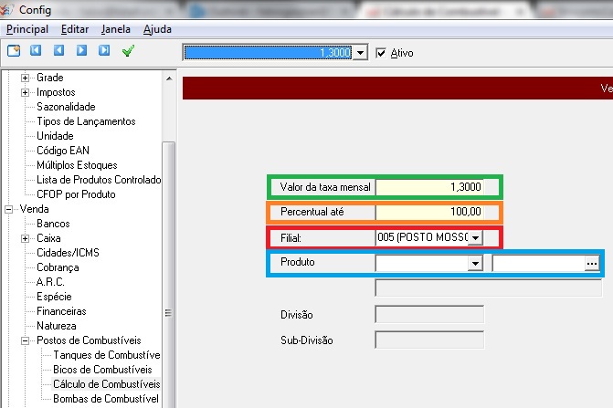Select Cálculo de Combustíveis item

[107, 384]
